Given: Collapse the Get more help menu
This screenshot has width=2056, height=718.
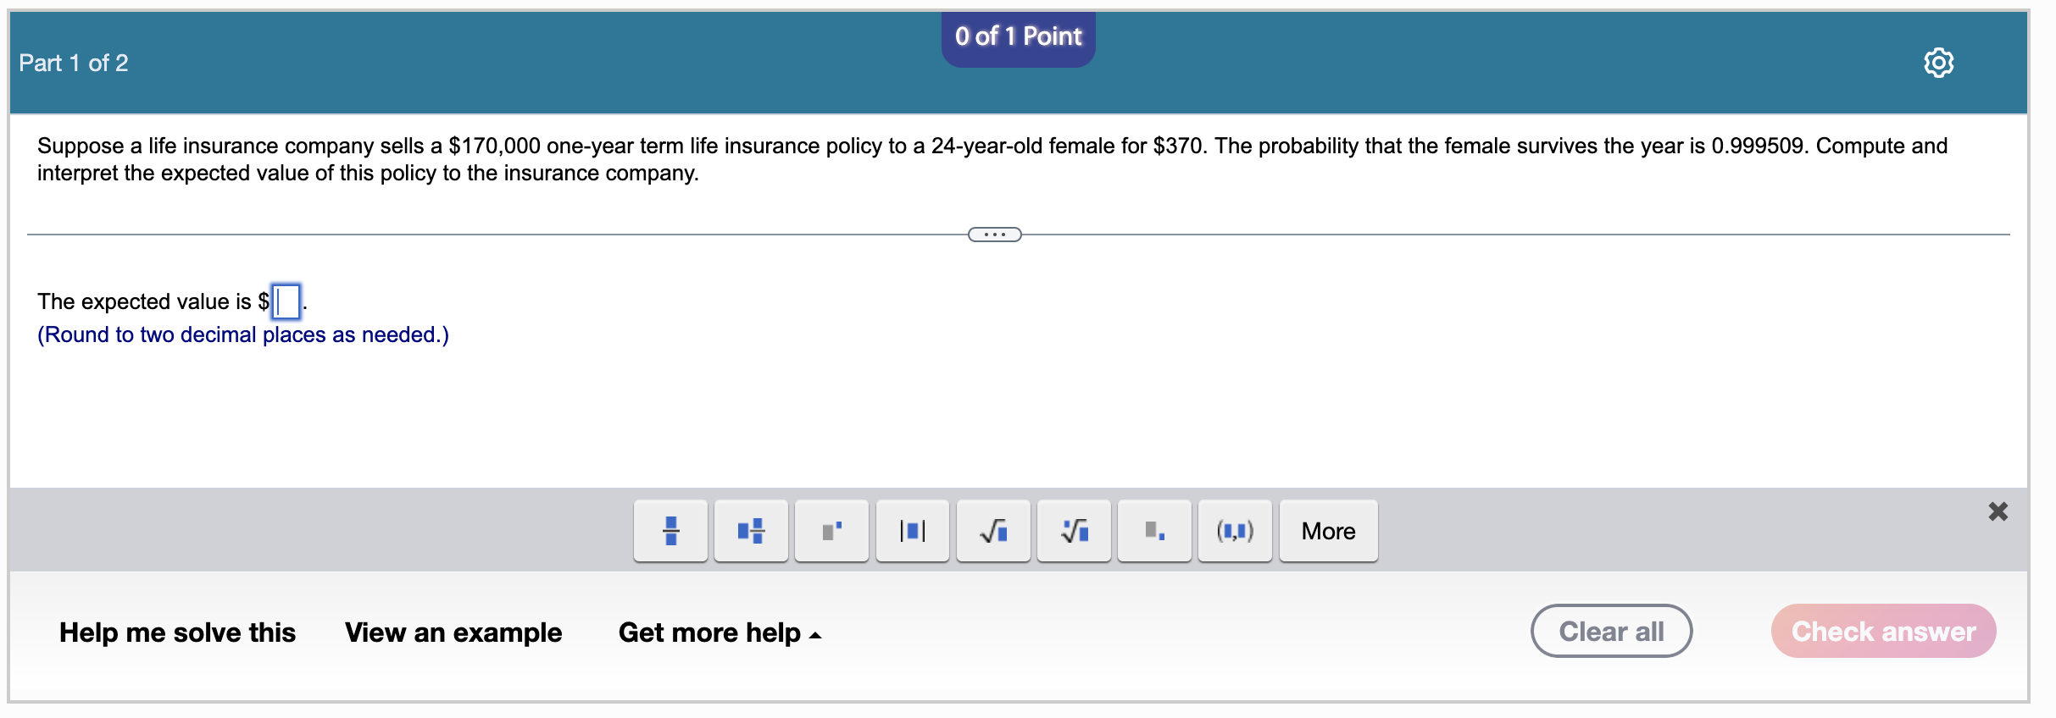Looking at the screenshot, I should [720, 632].
